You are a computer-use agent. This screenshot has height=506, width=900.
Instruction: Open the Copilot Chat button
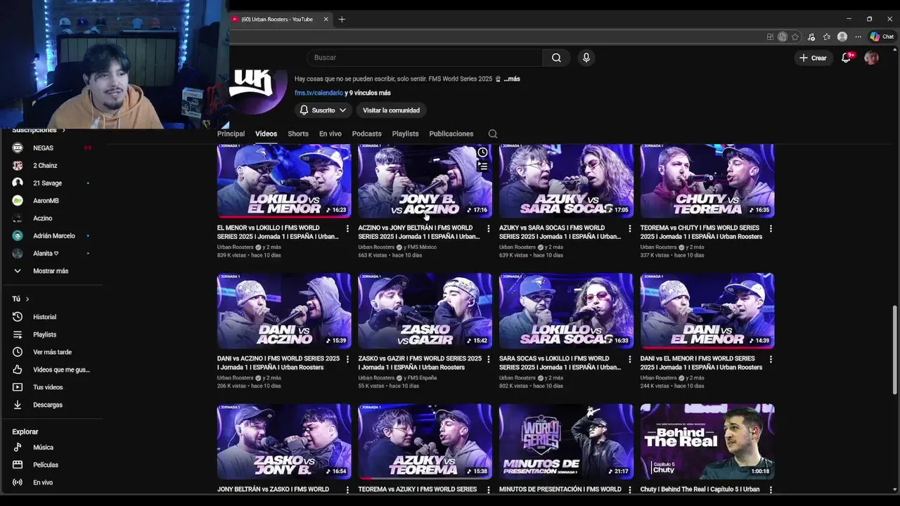pos(882,37)
